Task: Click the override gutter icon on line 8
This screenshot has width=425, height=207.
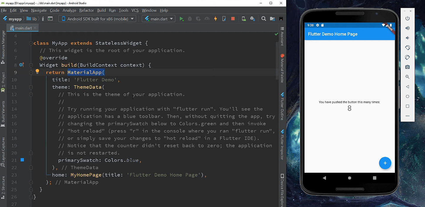Action: (x=22, y=65)
